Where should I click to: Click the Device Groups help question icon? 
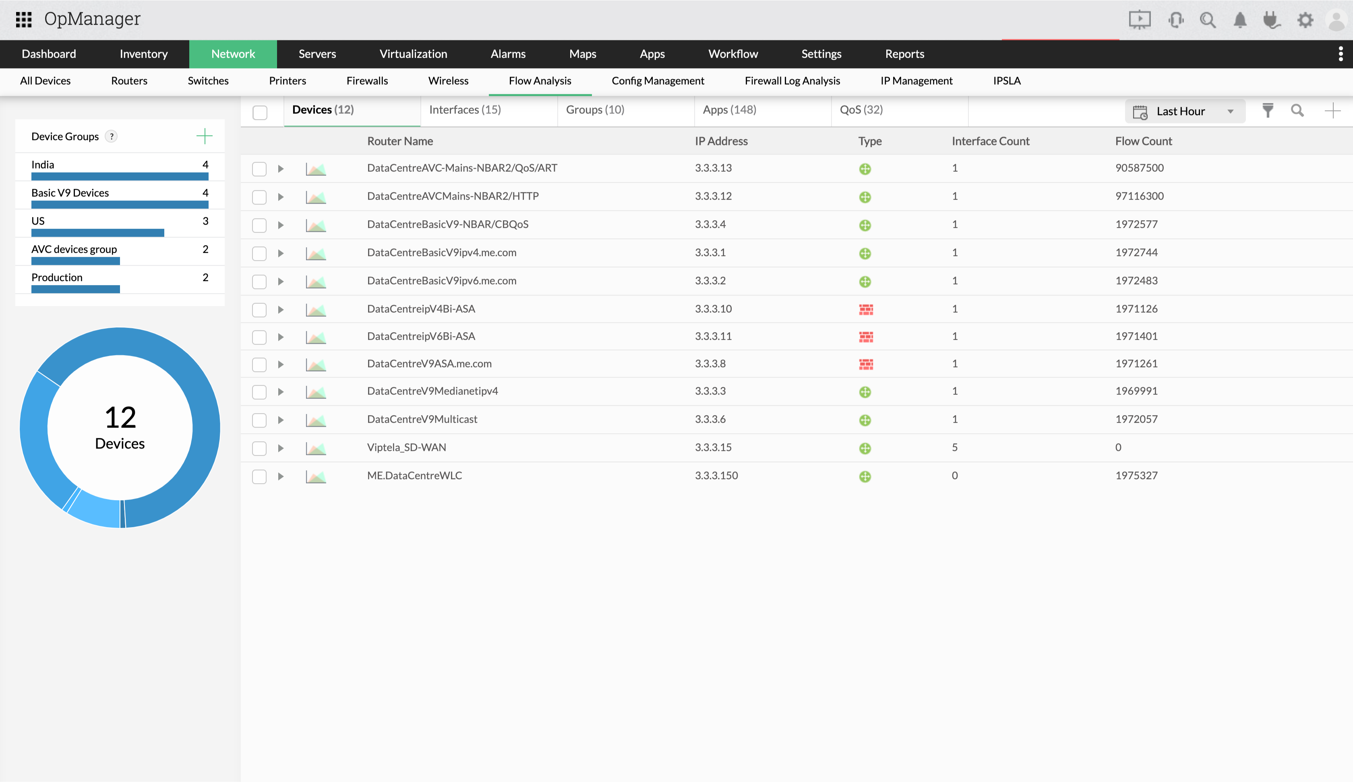tap(112, 137)
